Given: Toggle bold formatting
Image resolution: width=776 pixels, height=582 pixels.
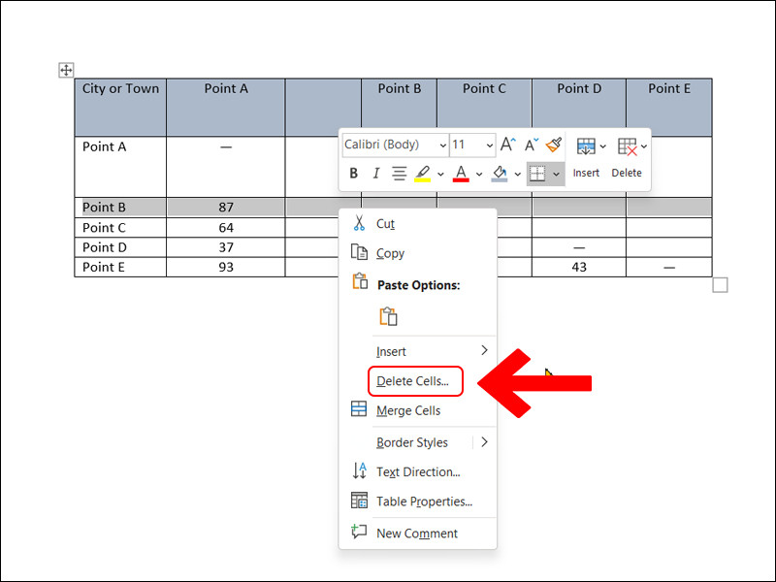Looking at the screenshot, I should [353, 174].
